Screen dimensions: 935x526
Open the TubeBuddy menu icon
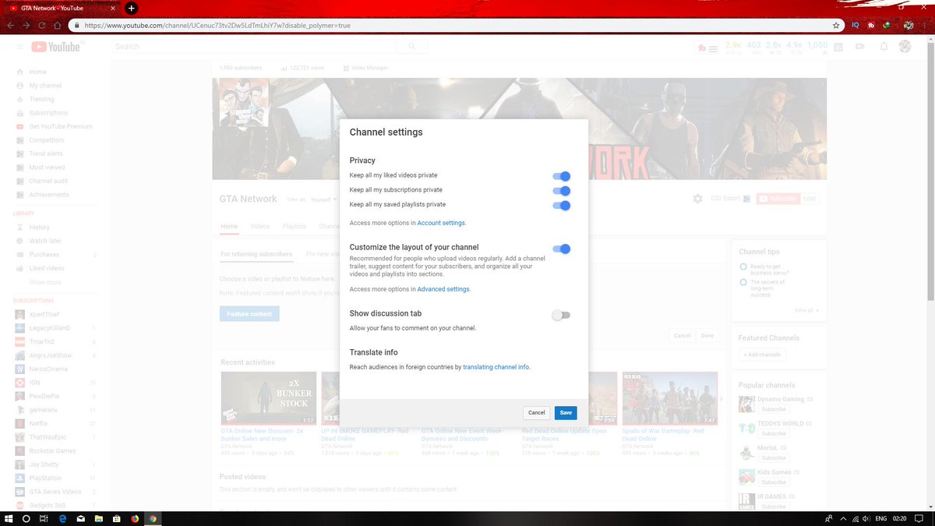(x=707, y=48)
